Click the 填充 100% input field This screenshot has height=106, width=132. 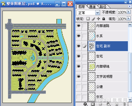122,19
